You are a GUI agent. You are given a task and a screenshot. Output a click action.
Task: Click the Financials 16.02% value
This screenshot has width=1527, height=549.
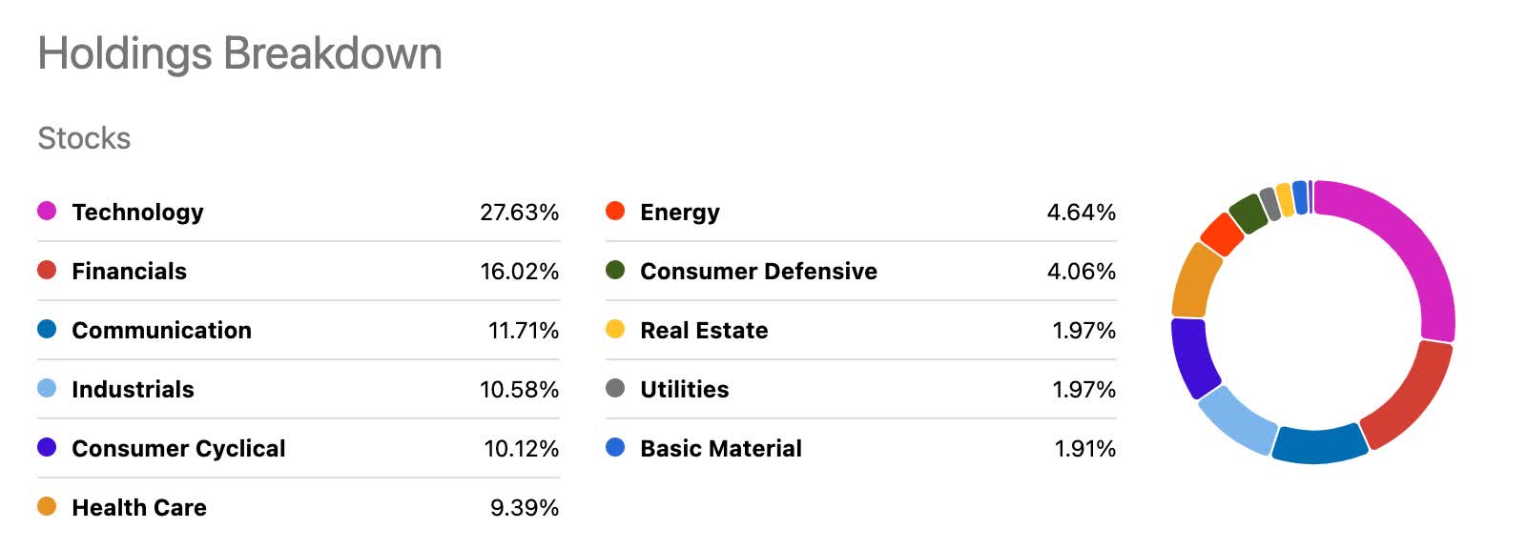519,271
